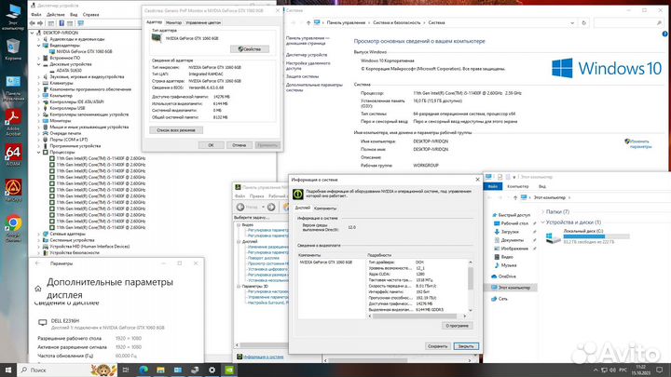This screenshot has width=671, height=377.
Task: Open address history dropdown in Система window
Action: tap(572, 22)
